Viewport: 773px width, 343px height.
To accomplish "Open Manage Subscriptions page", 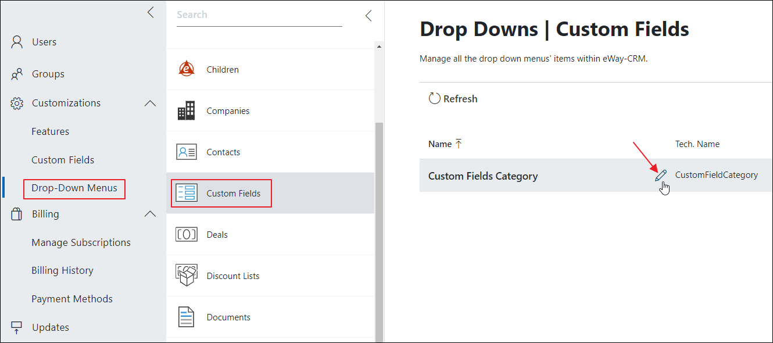I will [81, 242].
